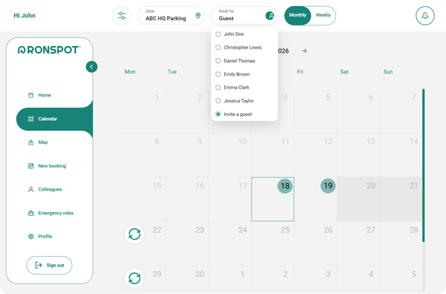Click the calendar vertical scrollbar
This screenshot has width=446, height=294.
pos(423,165)
